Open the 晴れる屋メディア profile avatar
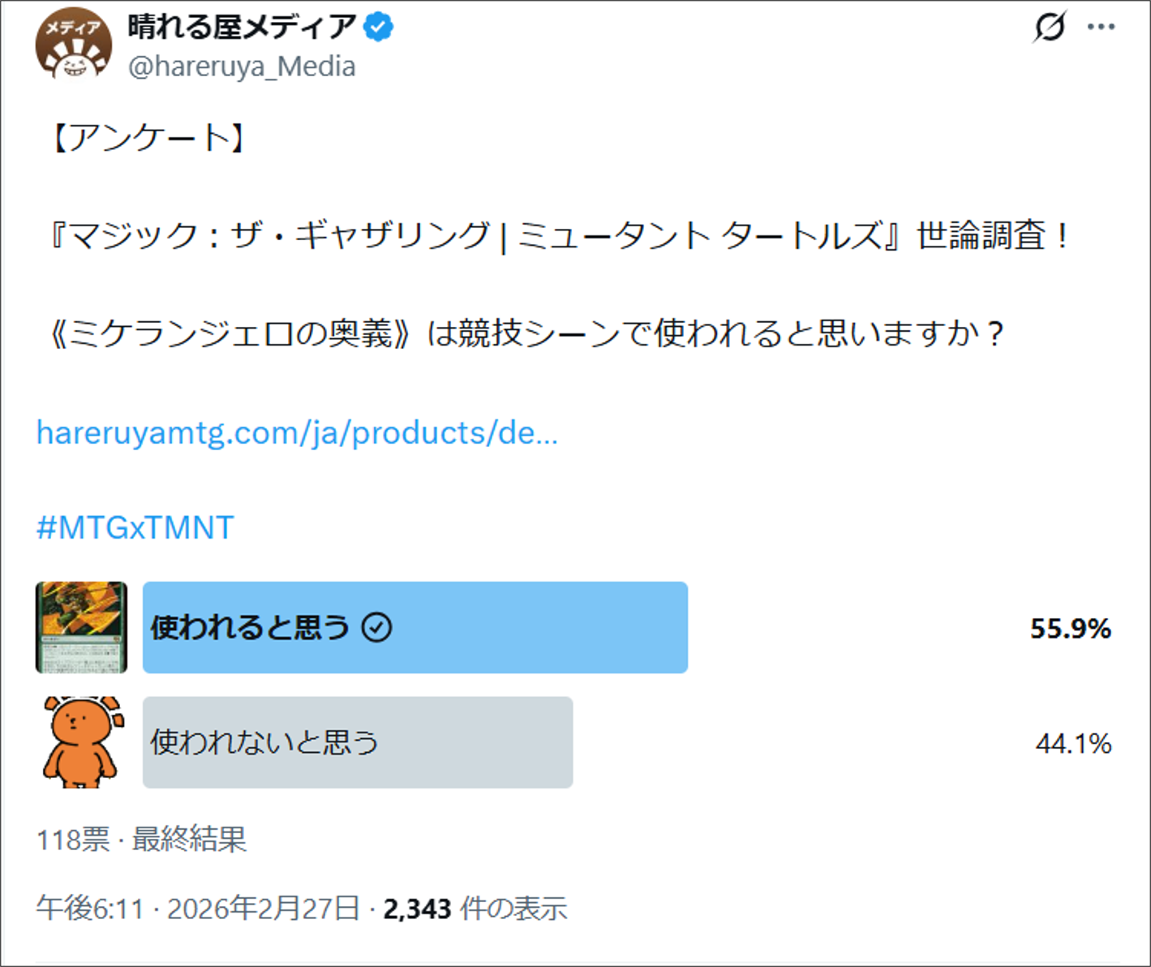The width and height of the screenshot is (1151, 967). 73,45
